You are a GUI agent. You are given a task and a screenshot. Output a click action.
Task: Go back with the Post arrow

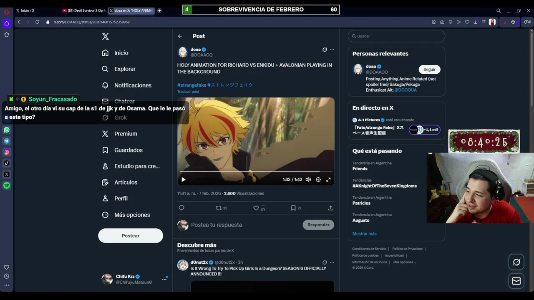coord(180,36)
